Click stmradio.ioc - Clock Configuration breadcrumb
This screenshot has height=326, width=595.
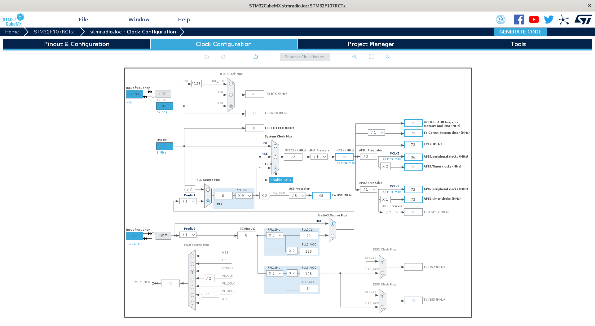tap(133, 32)
